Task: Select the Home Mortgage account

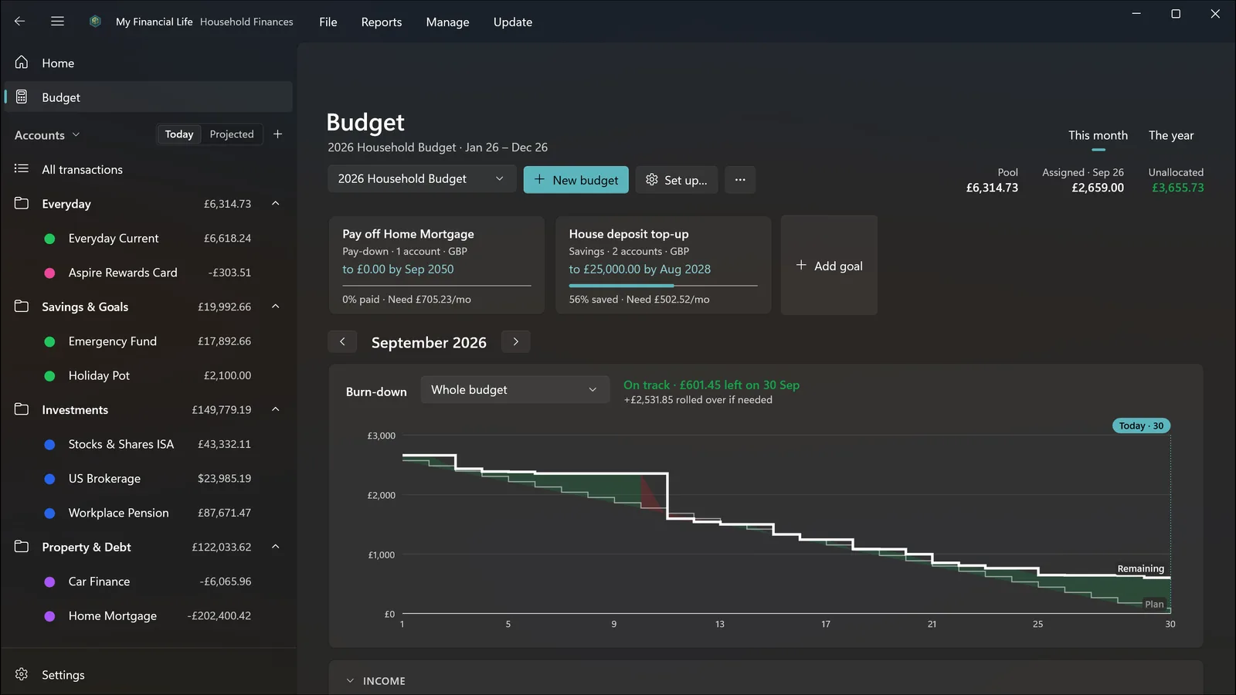Action: (x=148, y=615)
